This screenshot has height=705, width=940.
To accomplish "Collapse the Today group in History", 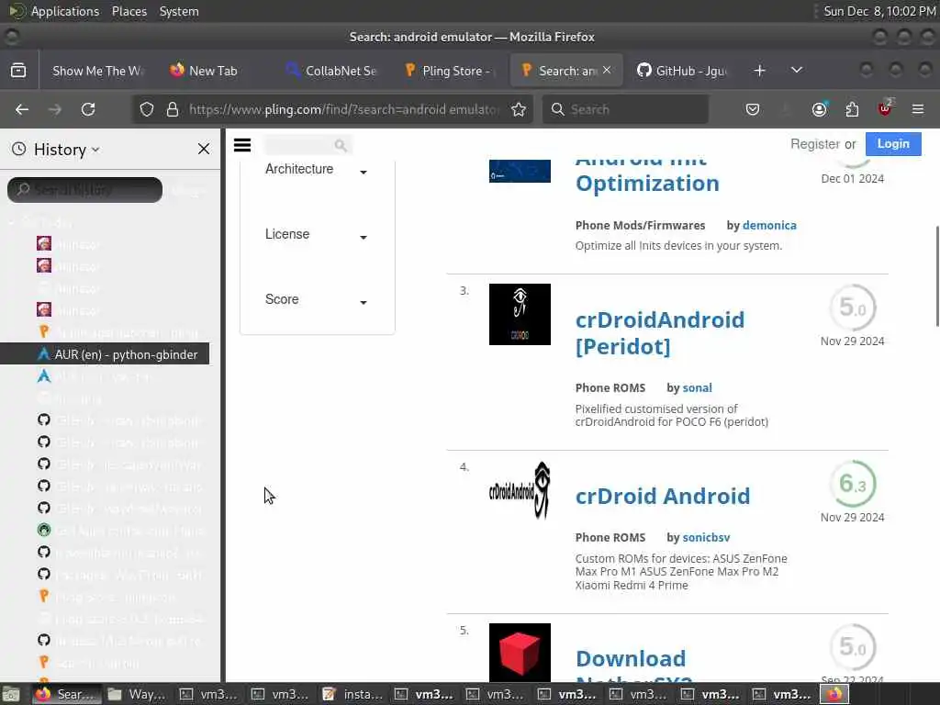I will [x=11, y=222].
